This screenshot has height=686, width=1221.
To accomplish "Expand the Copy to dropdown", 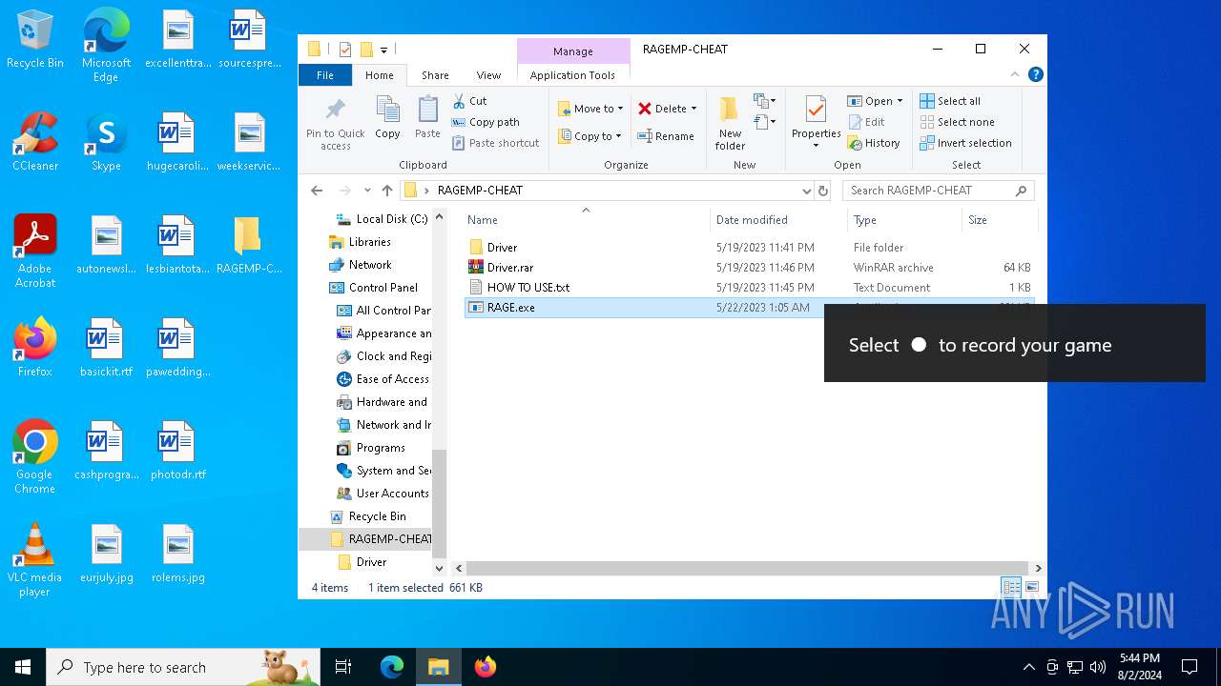I will click(618, 136).
